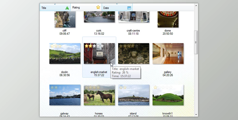Click first star on doolin photo
This screenshot has width=238, height=120.
pyautogui.click(x=52, y=46)
